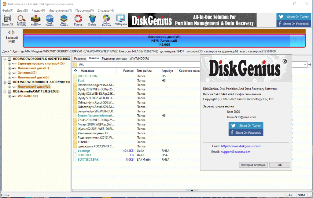Click Share On Twitter in About dialog

pos(246,126)
